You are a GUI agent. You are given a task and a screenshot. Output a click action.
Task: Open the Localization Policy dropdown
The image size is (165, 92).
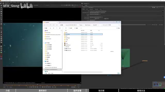(x=95, y=13)
